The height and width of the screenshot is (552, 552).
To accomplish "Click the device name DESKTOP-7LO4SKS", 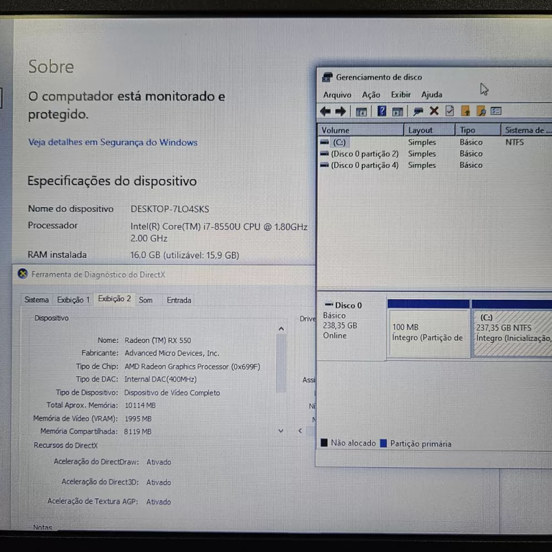I will [169, 209].
